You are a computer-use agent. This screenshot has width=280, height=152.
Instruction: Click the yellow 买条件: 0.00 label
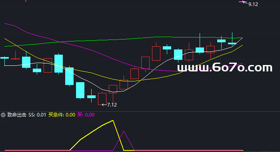[x=62, y=115]
